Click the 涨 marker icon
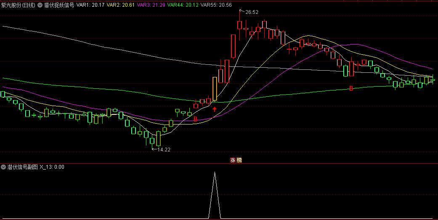 coord(233,160)
